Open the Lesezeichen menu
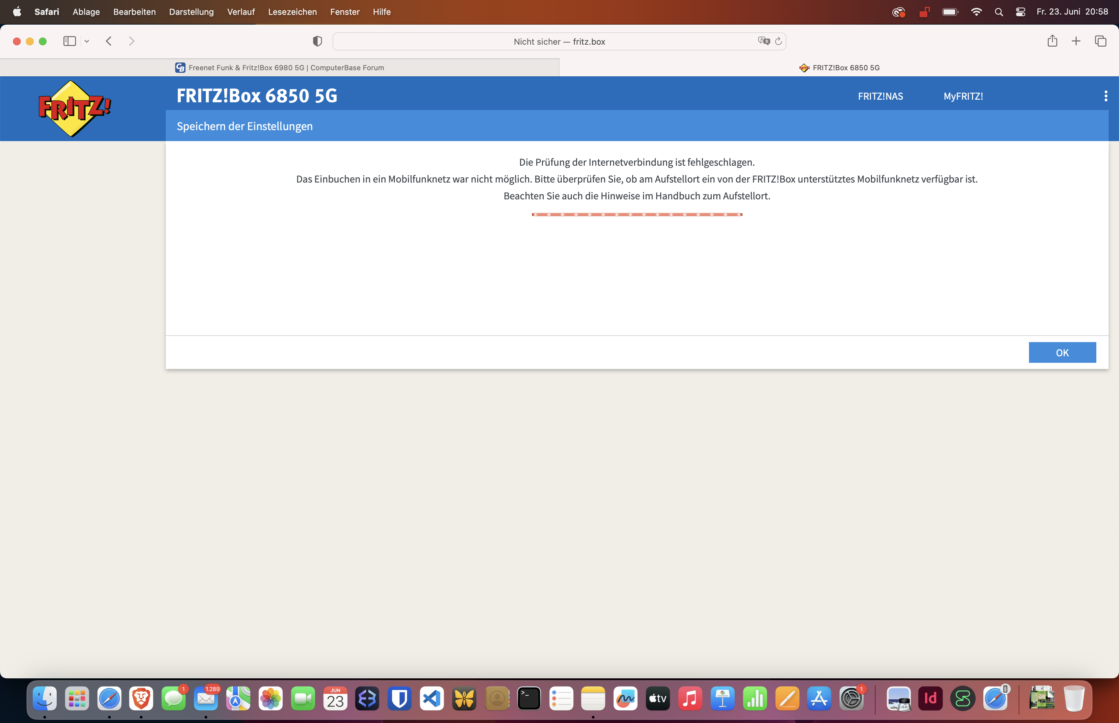 click(292, 12)
